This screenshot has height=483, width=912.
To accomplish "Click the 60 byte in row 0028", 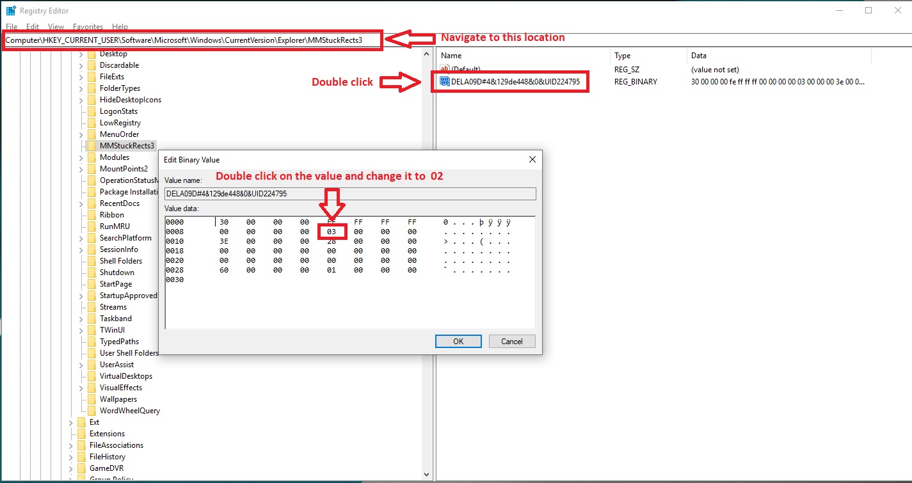I will tap(224, 270).
